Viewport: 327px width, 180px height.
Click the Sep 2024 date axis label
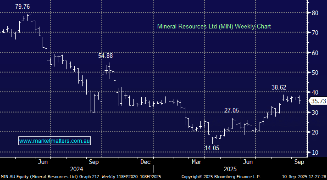(94, 162)
